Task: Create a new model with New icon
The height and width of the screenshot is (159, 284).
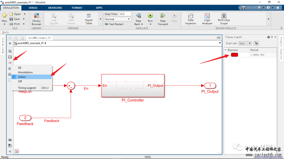Action: point(4,15)
